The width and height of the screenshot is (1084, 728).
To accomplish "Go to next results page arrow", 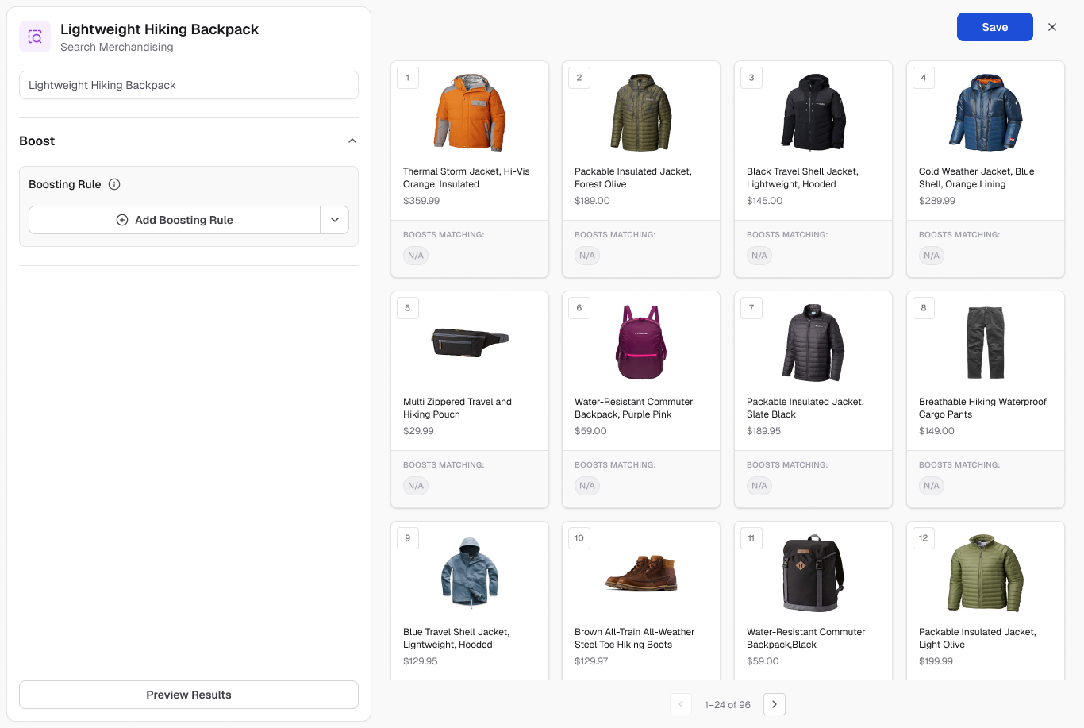I will pyautogui.click(x=775, y=704).
